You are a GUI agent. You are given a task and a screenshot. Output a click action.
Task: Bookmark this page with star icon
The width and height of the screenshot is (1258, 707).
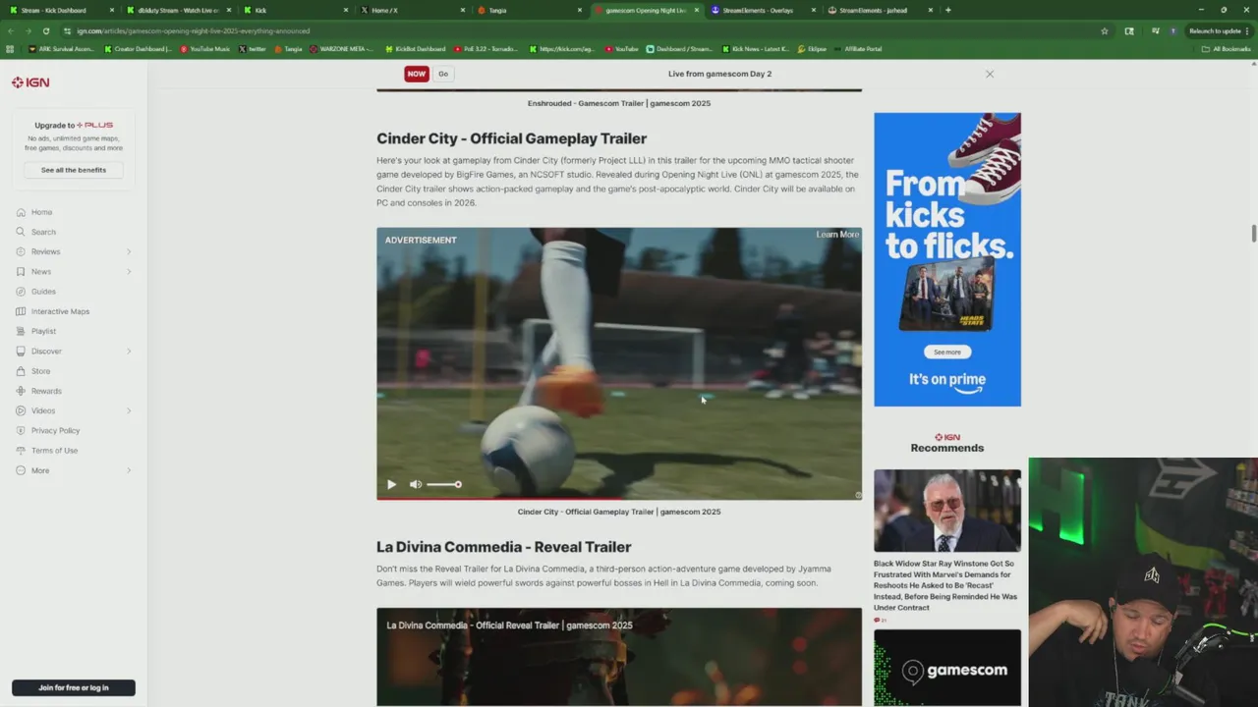point(1105,30)
